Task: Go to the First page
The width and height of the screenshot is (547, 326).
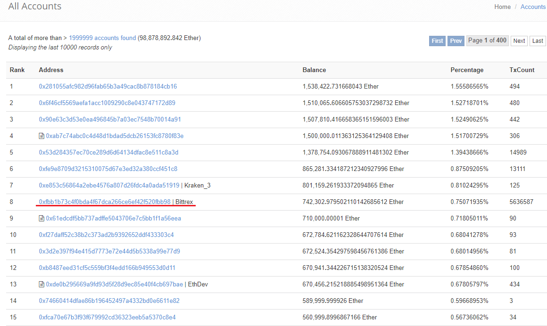Action: pyautogui.click(x=437, y=41)
